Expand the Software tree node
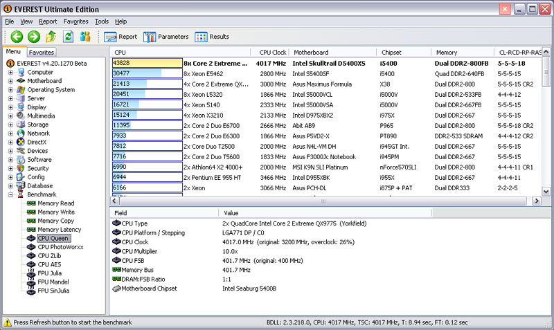The height and width of the screenshot is (330, 554). [x=10, y=160]
